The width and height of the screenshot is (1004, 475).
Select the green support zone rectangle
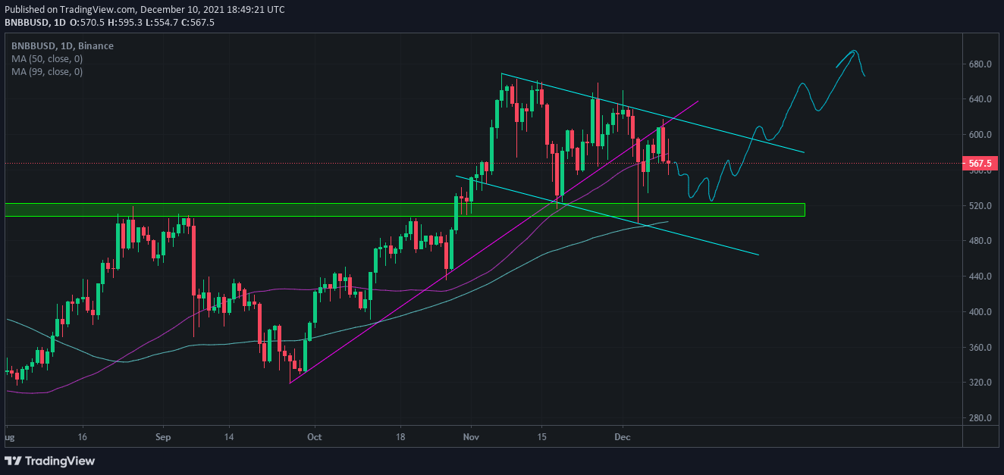pyautogui.click(x=404, y=210)
